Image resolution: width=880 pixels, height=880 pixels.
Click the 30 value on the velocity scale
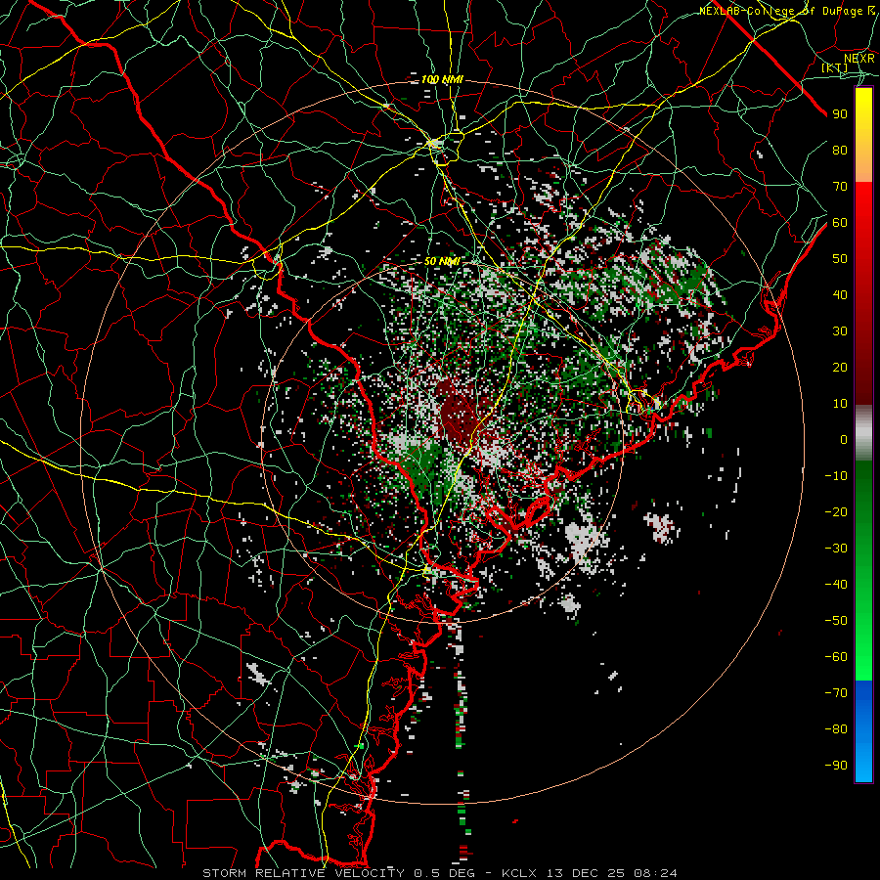pos(840,331)
